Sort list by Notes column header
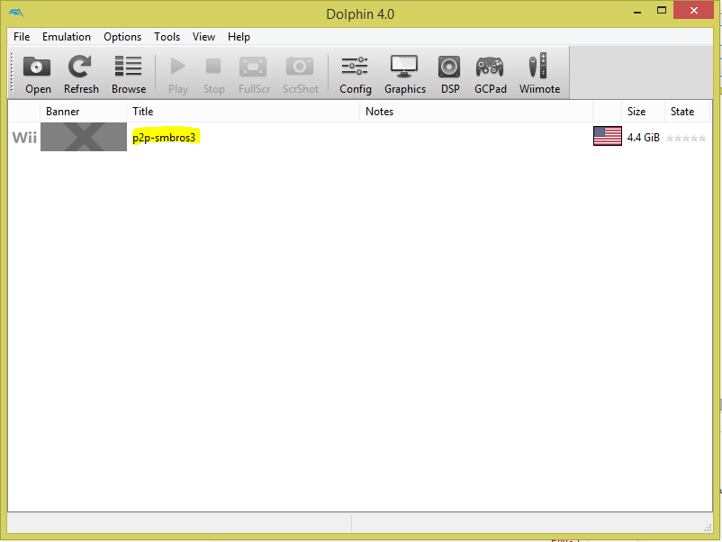The image size is (722, 542). point(476,112)
